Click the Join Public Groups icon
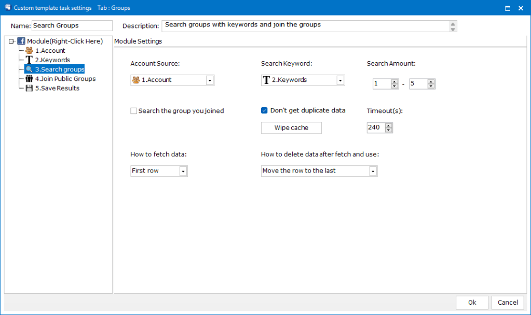531x315 pixels. pyautogui.click(x=29, y=79)
